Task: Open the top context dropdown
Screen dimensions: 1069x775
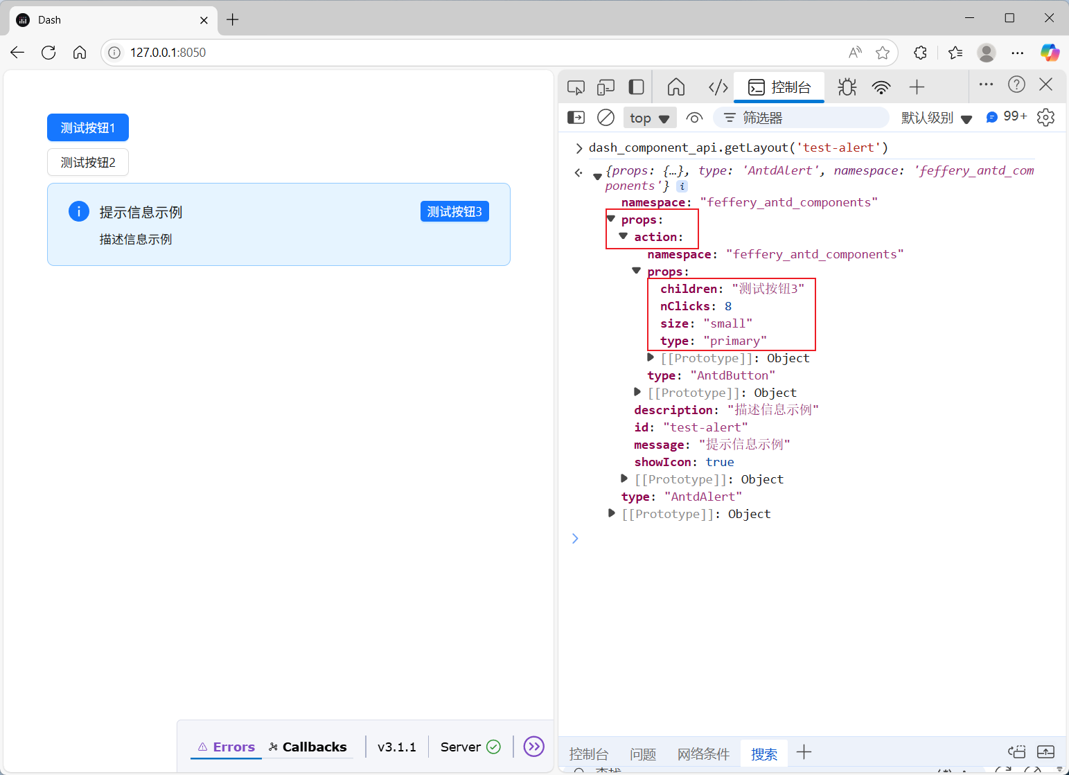Action: [650, 118]
